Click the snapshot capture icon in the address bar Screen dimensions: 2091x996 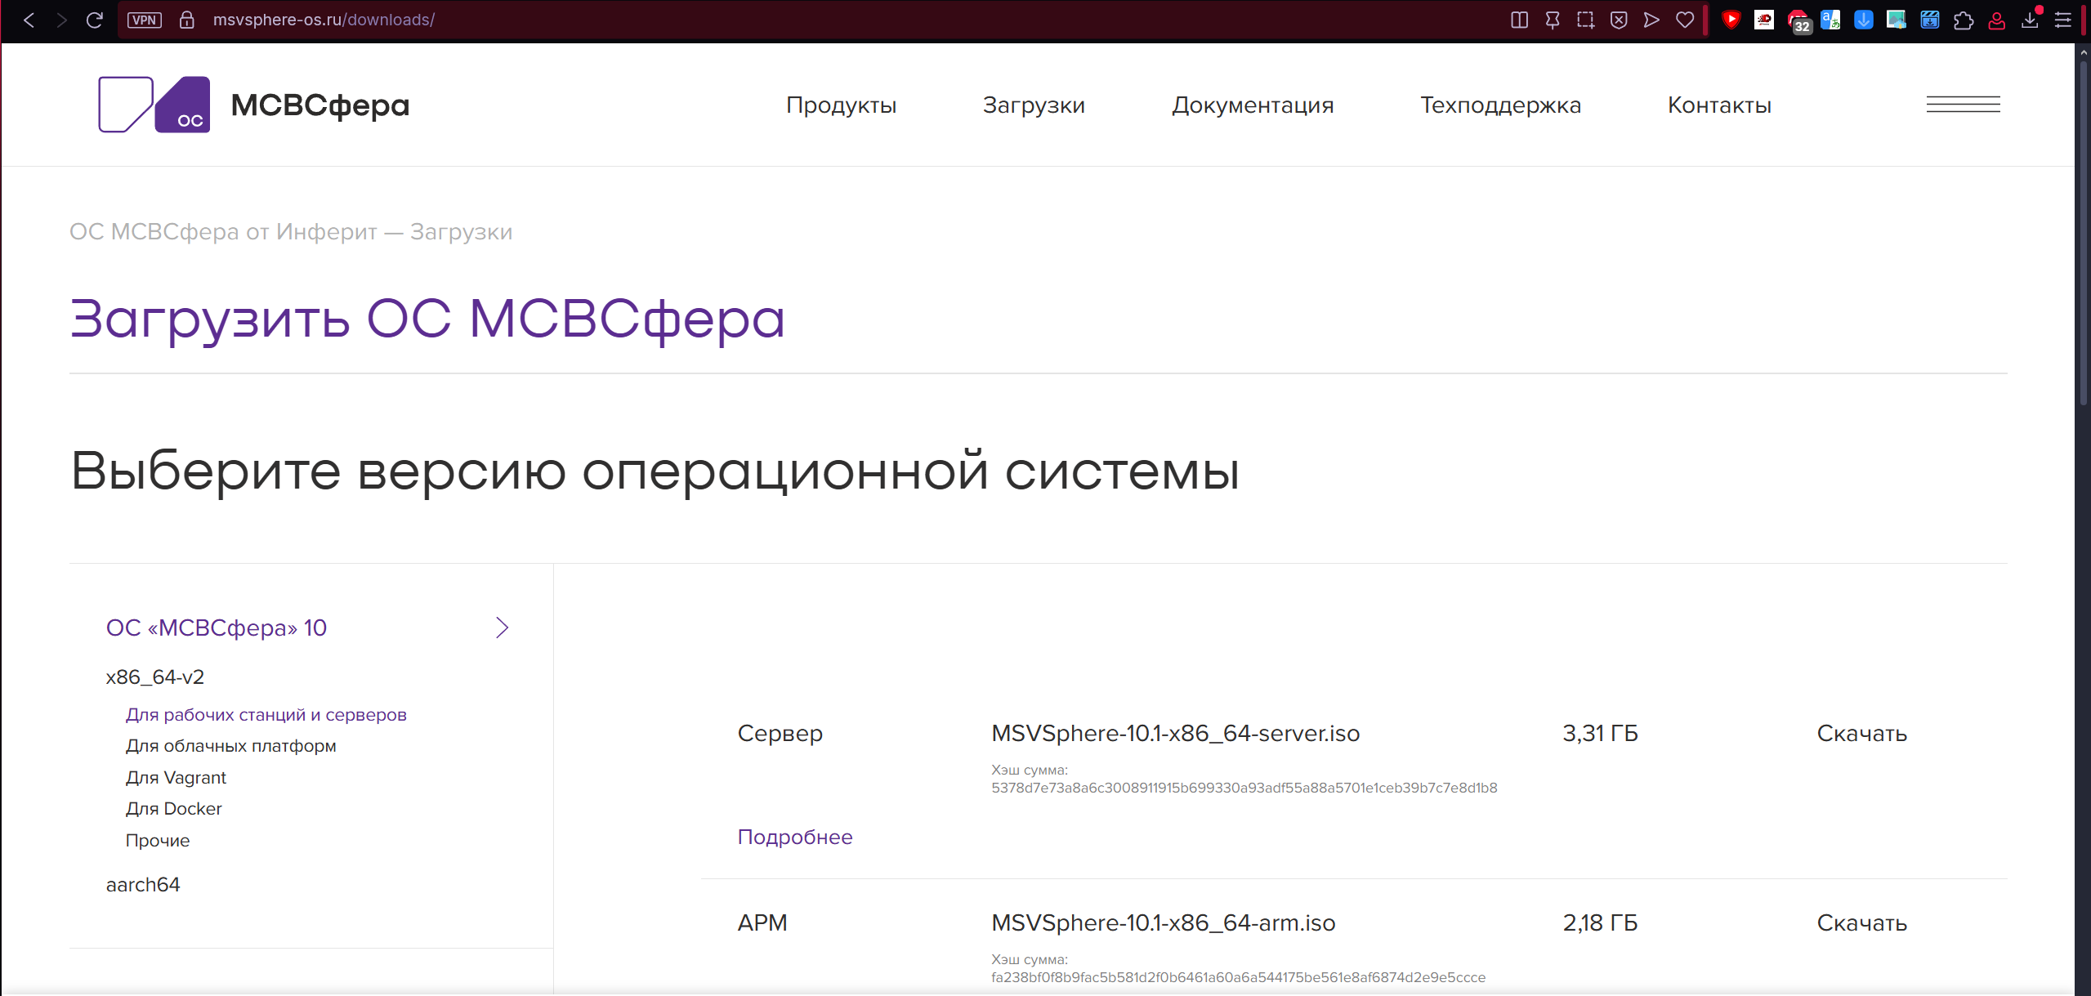[1585, 20]
